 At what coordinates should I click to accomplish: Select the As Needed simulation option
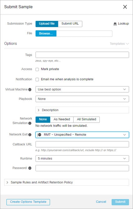click(62, 119)
